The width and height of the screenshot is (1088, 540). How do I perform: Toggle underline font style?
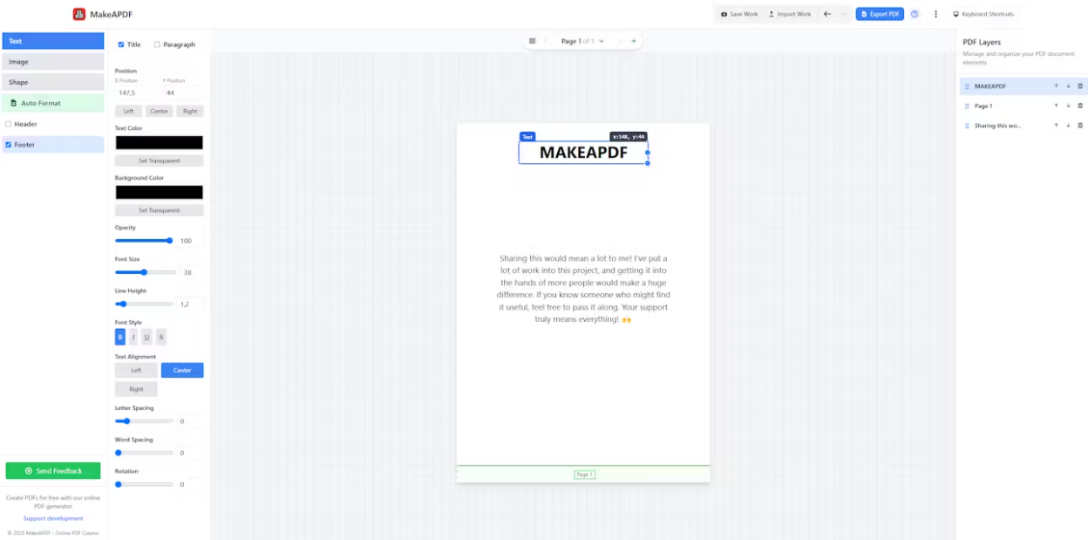[x=146, y=337]
